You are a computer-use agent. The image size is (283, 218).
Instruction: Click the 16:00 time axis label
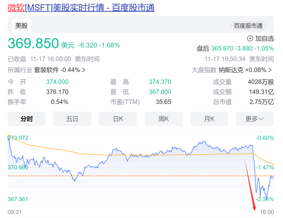click(x=267, y=212)
